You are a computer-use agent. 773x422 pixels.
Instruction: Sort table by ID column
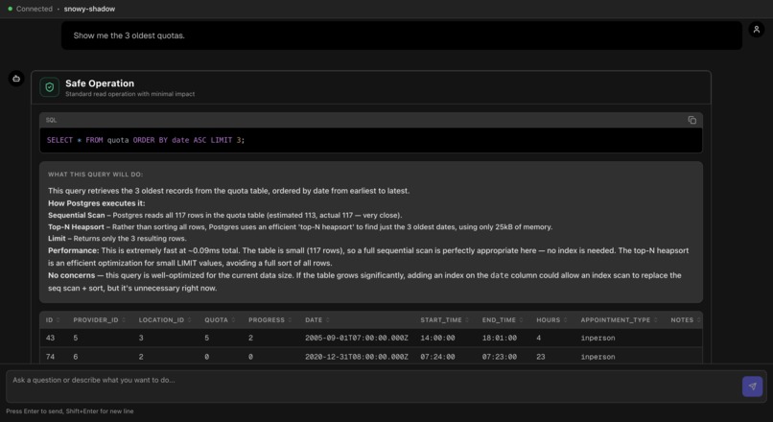pos(53,320)
